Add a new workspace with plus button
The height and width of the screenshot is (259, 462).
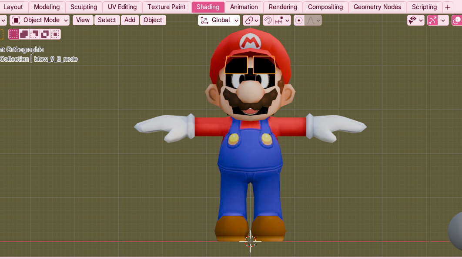coord(448,7)
